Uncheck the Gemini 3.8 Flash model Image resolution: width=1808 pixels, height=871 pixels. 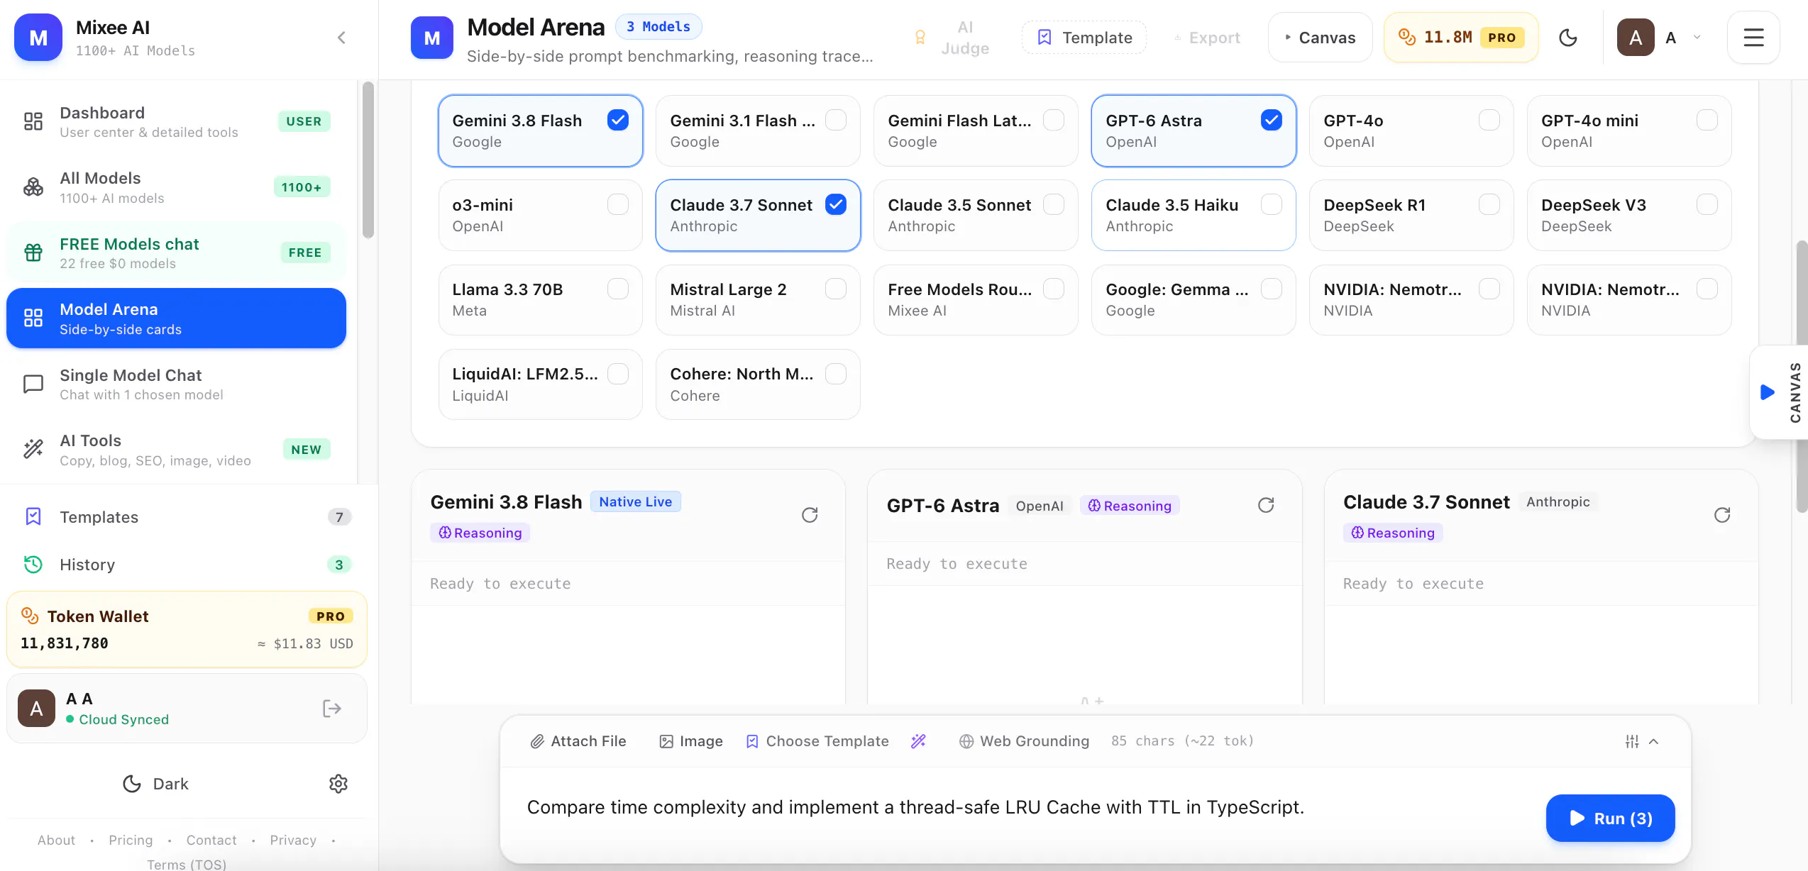(618, 120)
